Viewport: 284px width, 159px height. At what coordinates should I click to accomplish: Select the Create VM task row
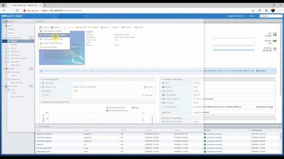point(158,144)
